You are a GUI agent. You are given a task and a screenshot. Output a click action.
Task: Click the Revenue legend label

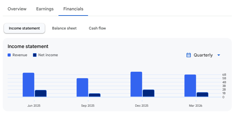click(x=20, y=55)
